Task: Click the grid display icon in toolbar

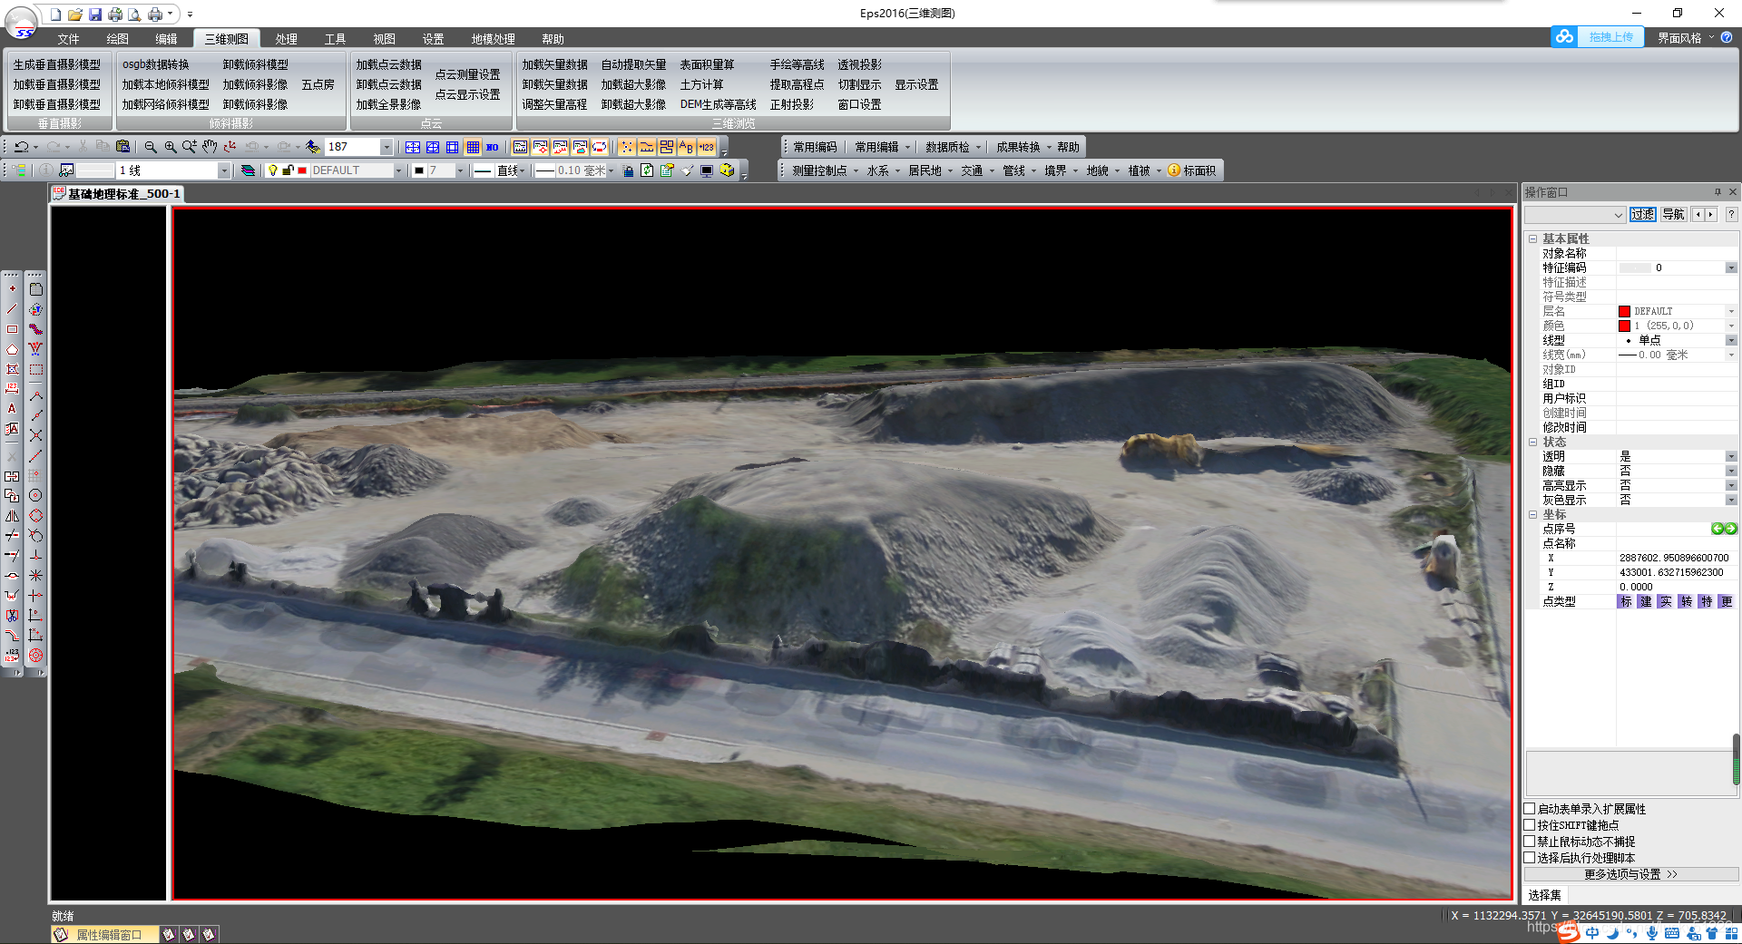Action: (x=473, y=147)
